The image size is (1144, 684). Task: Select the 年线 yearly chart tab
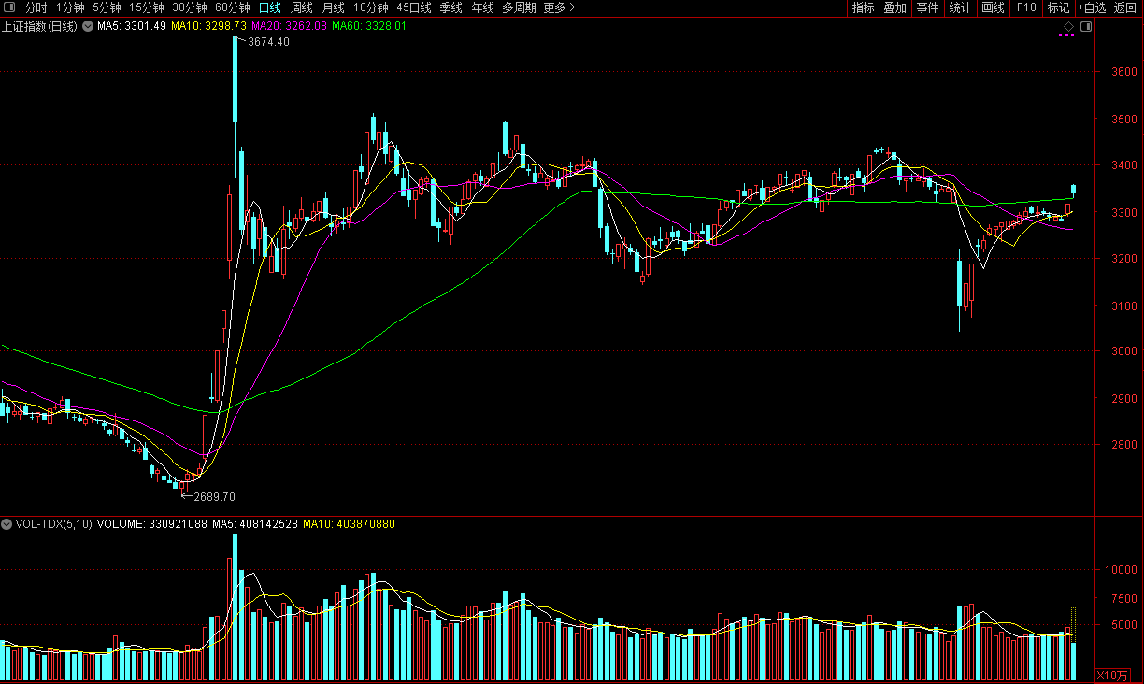(x=482, y=7)
